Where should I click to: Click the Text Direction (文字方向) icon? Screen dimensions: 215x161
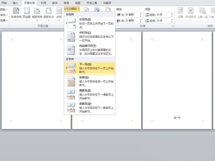[x=16, y=11]
